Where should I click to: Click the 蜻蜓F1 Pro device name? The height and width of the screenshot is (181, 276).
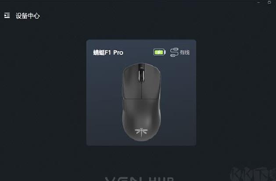tap(108, 52)
